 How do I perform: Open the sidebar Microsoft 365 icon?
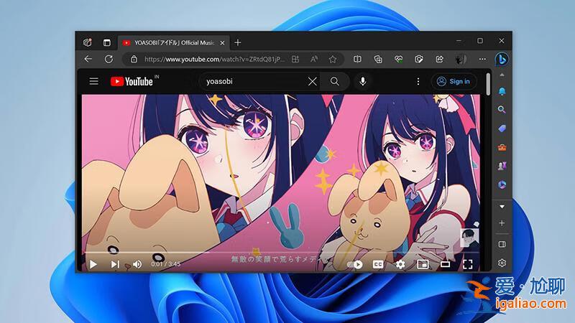point(502,184)
